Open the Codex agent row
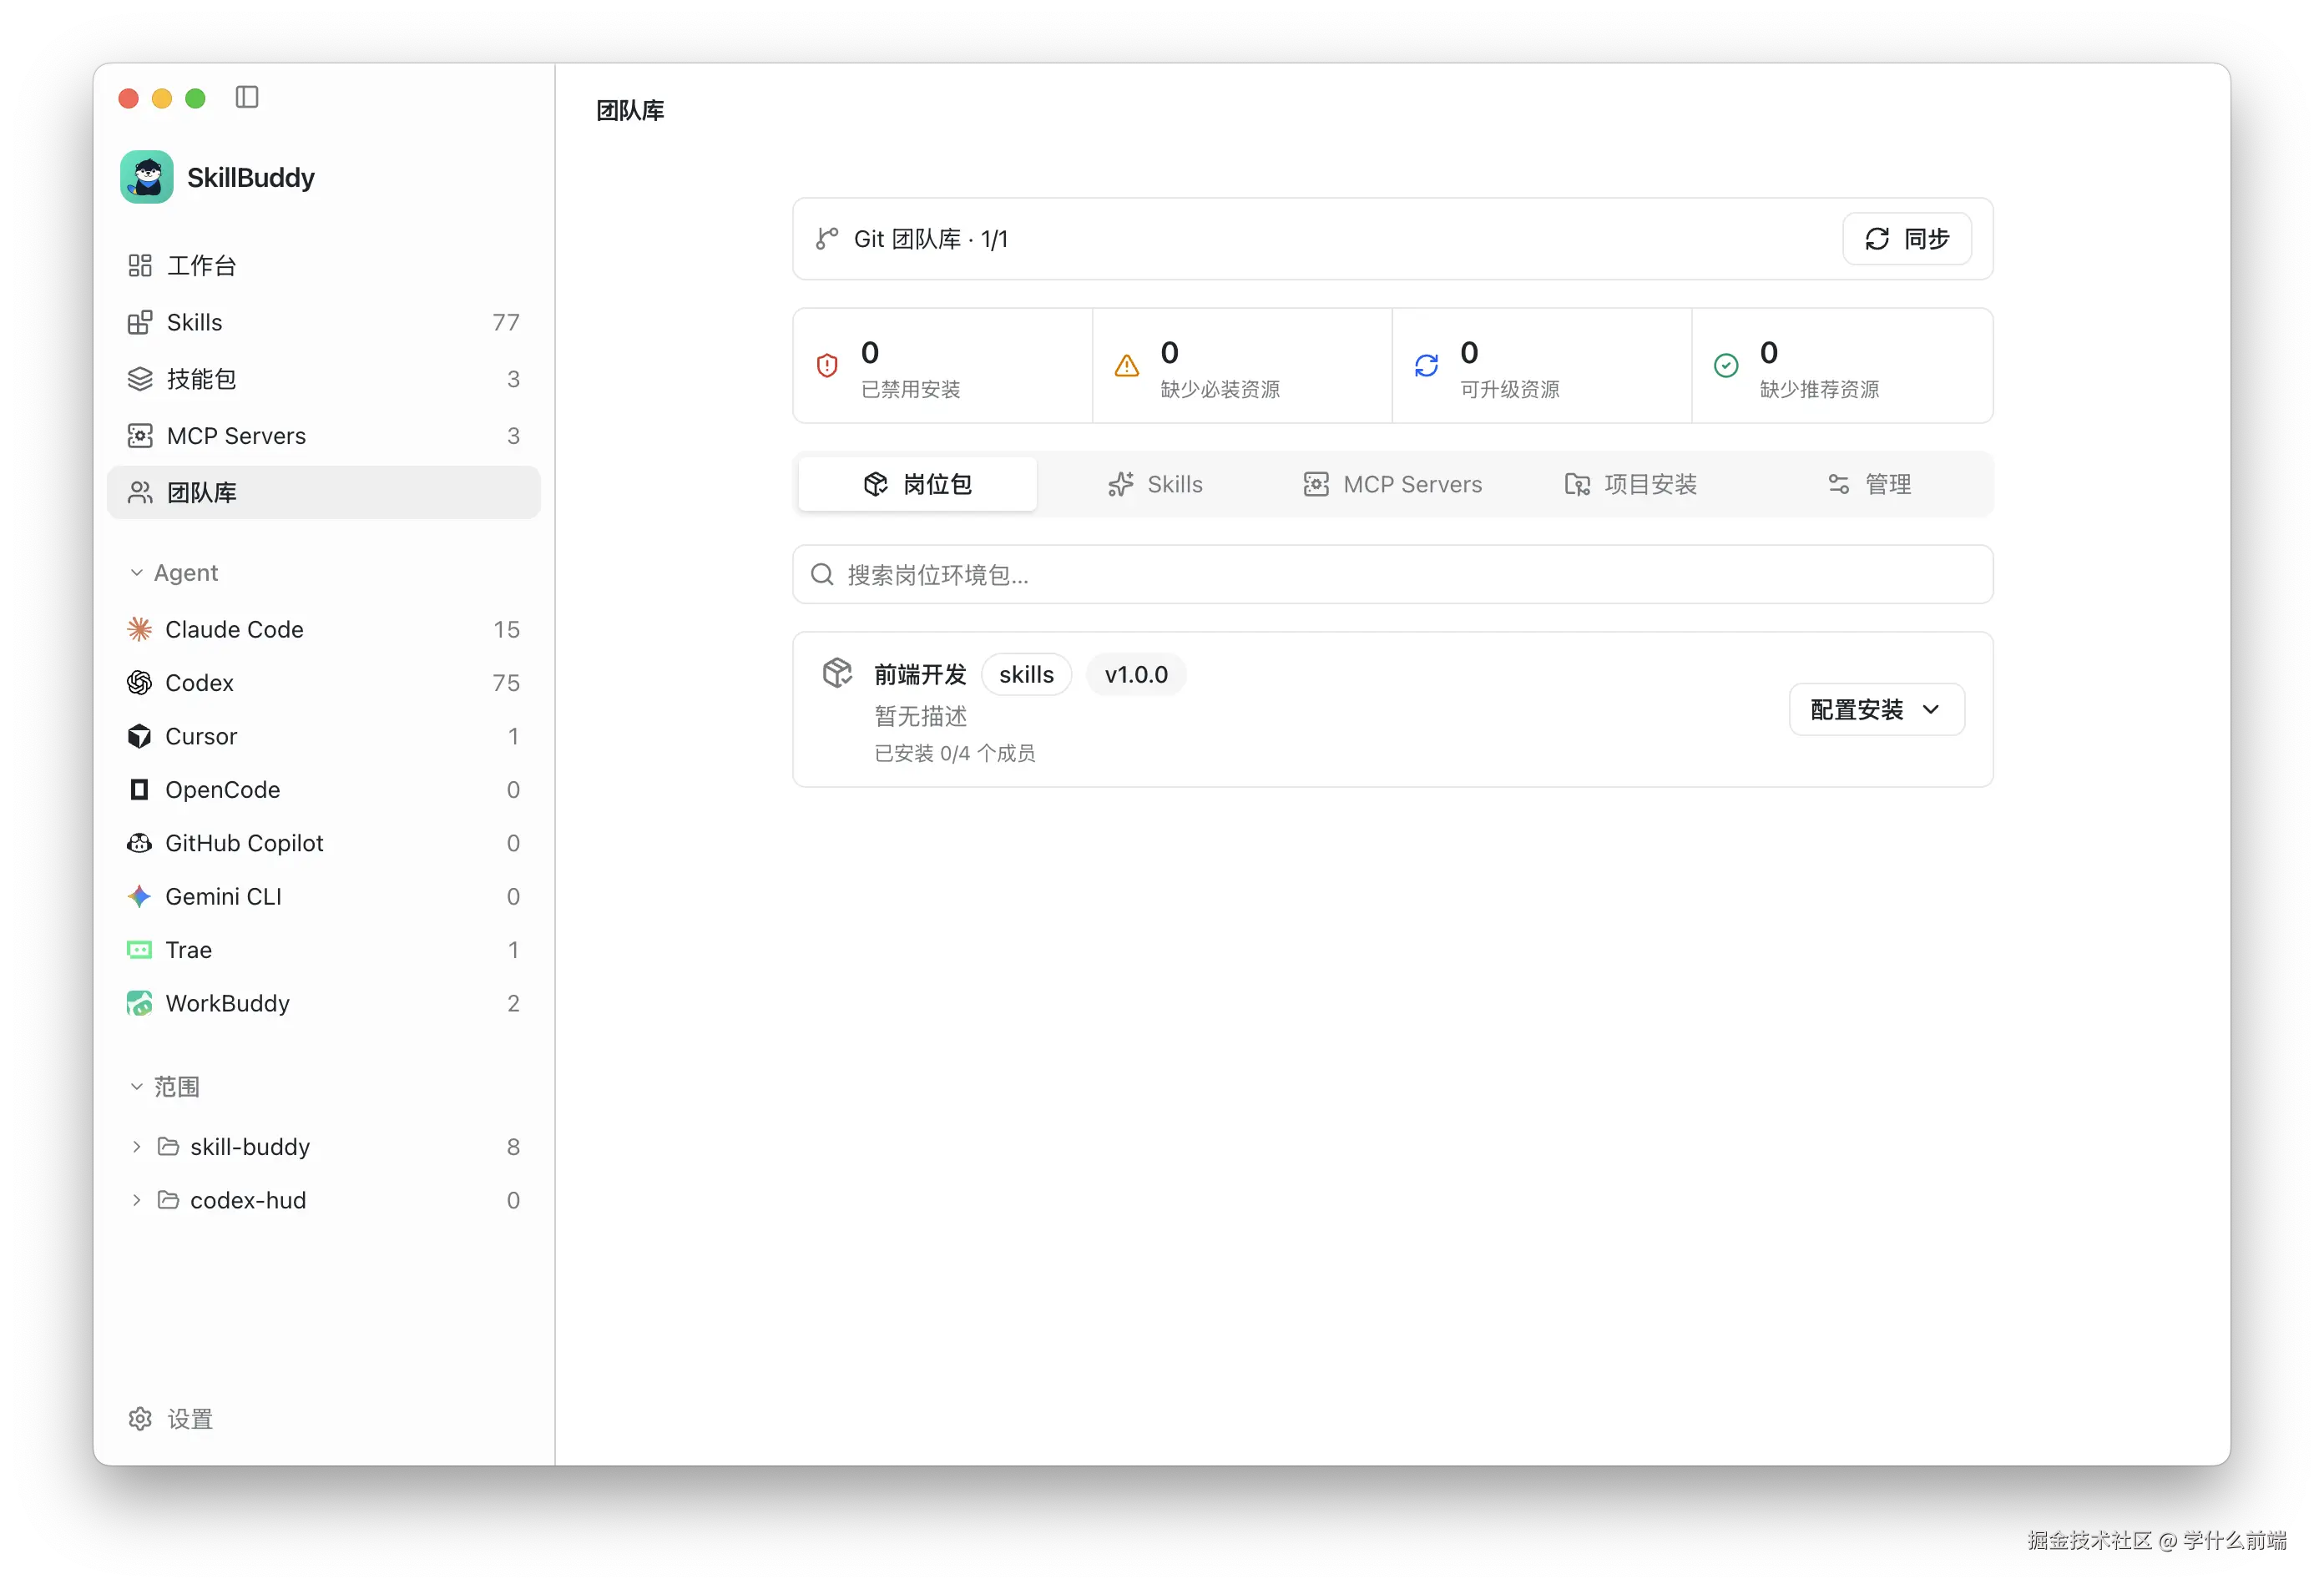The image size is (2324, 1589). pyautogui.click(x=323, y=683)
